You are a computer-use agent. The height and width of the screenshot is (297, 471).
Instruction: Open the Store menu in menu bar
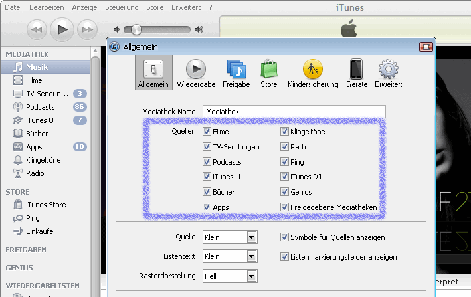point(155,7)
